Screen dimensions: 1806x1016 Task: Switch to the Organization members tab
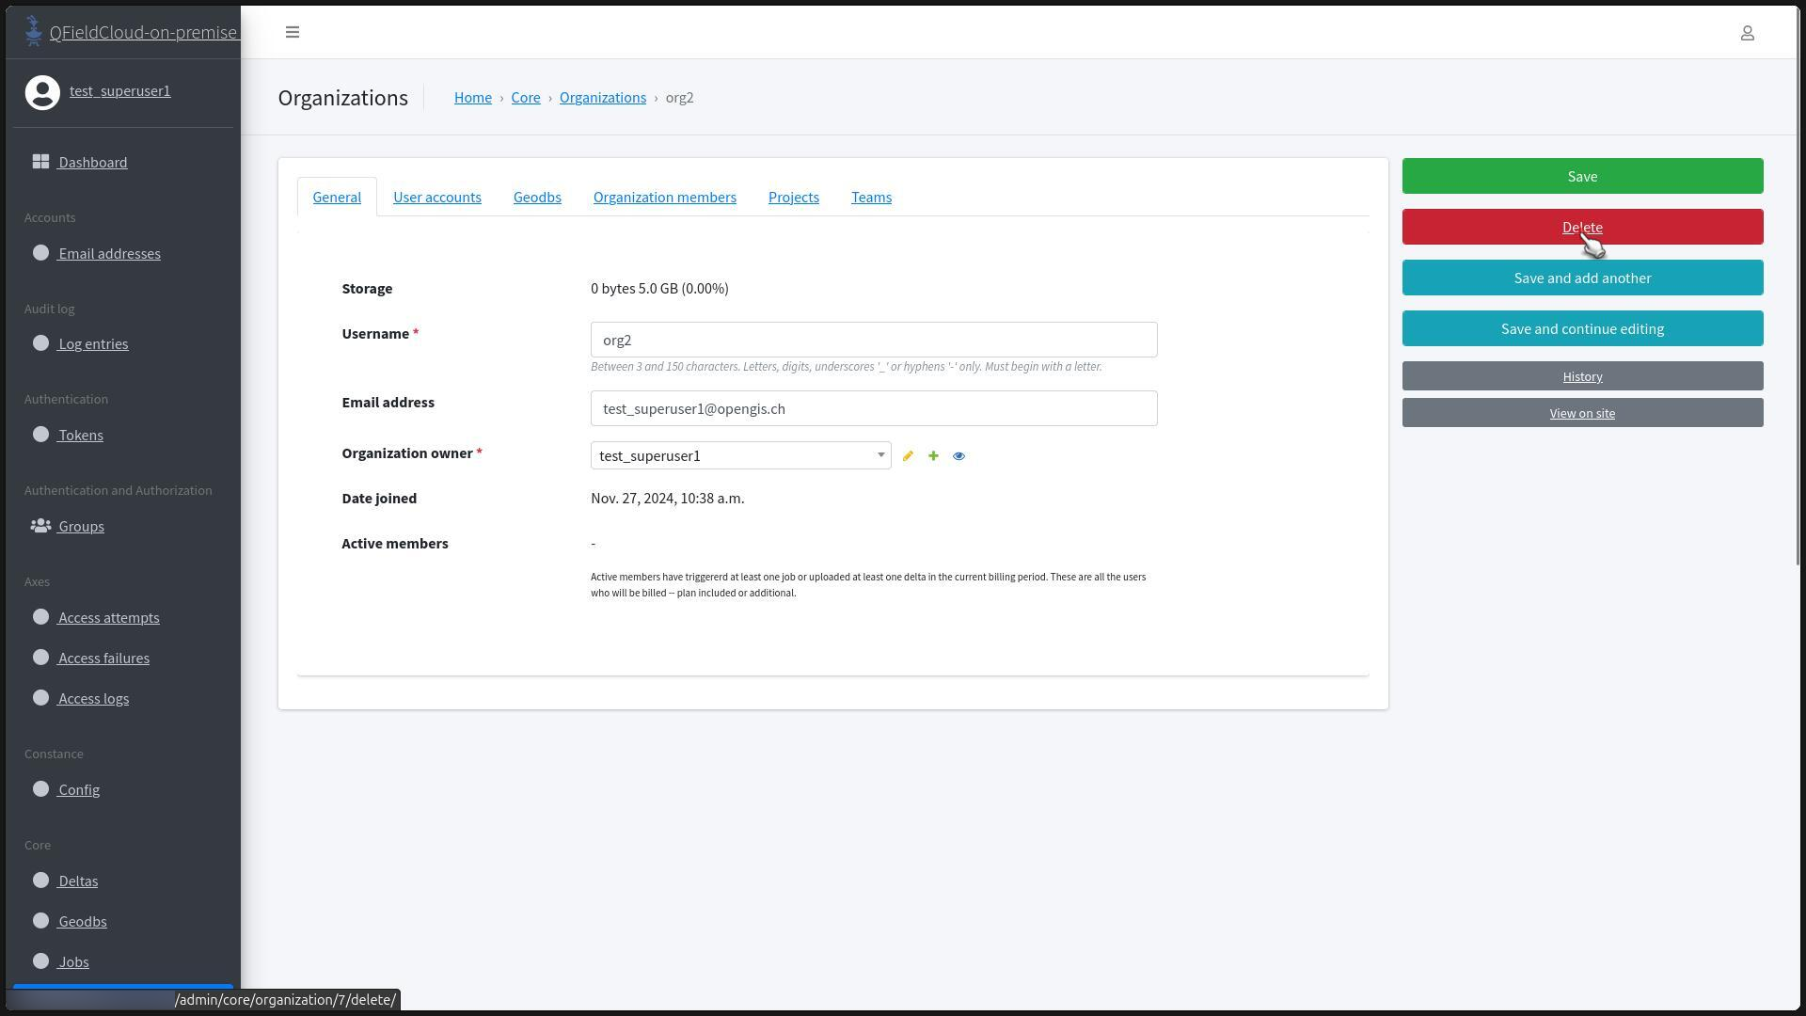tap(664, 198)
